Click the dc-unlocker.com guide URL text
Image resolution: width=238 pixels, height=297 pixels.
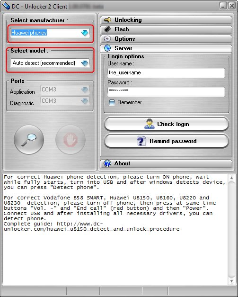[92, 226]
